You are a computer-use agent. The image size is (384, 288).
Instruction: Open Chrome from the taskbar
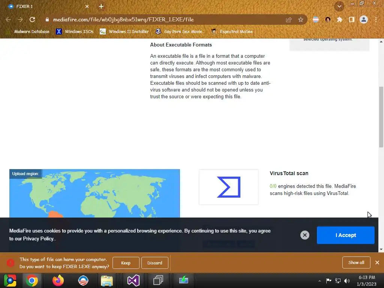click(32, 280)
